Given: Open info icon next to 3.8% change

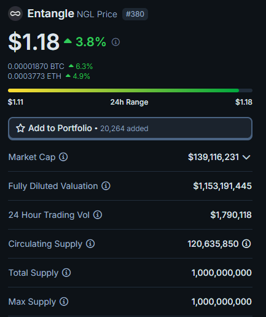Looking at the screenshot, I should coord(115,42).
